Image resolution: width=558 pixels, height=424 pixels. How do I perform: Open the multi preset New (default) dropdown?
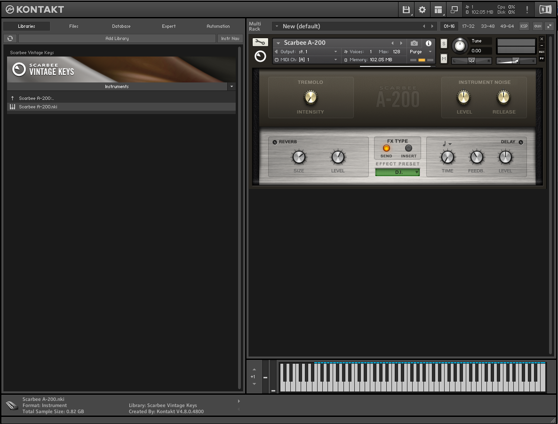tap(277, 26)
